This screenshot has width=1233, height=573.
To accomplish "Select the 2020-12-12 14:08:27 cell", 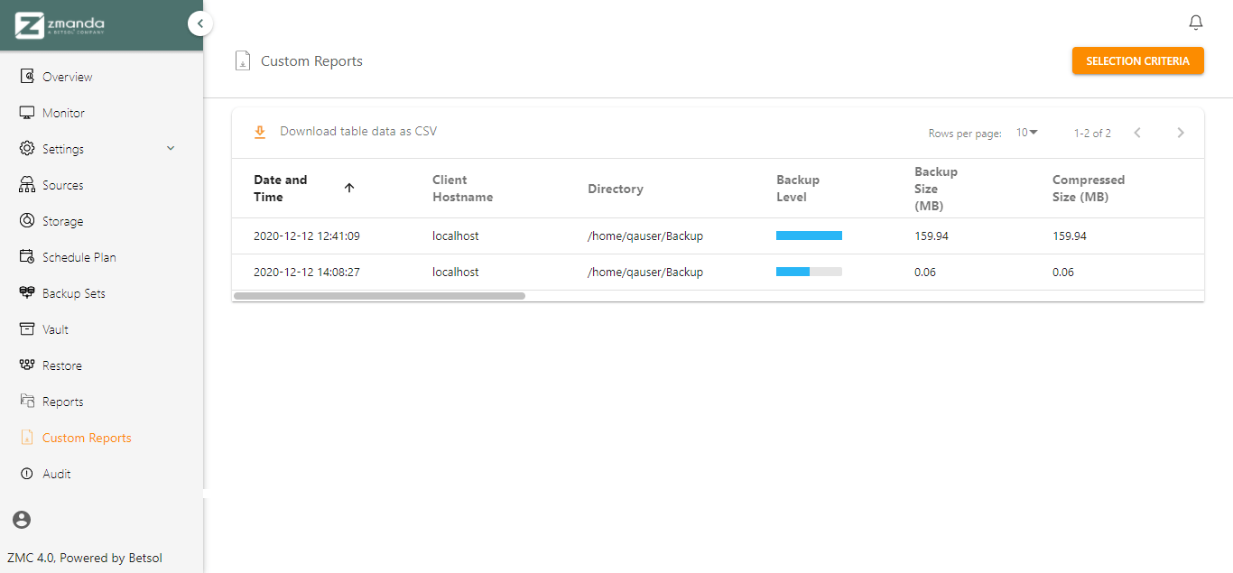I will point(307,272).
